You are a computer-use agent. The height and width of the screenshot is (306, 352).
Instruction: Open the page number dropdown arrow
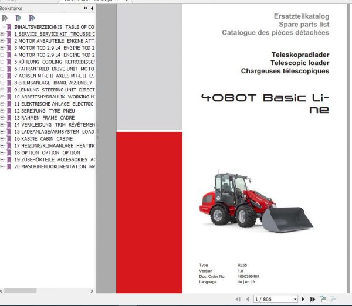(295, 299)
